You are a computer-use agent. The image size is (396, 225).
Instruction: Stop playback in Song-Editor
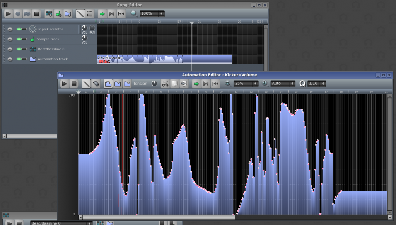[x=37, y=13]
